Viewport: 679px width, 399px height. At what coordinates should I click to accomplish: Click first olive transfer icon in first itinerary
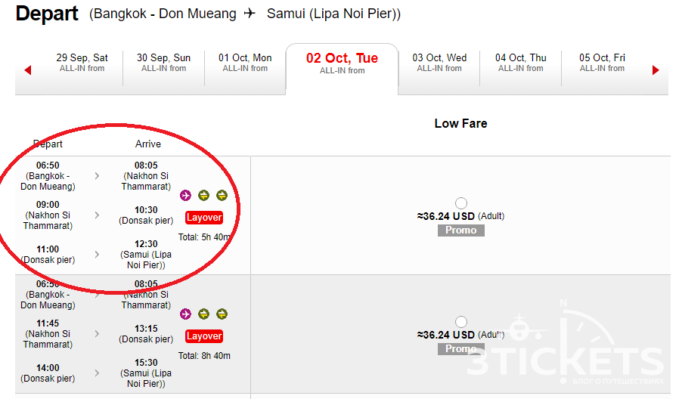click(203, 195)
